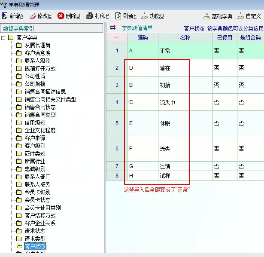Select the highlighted 客户状态 tree item
Viewport: 264px width, 257px height.
pyautogui.click(x=35, y=246)
